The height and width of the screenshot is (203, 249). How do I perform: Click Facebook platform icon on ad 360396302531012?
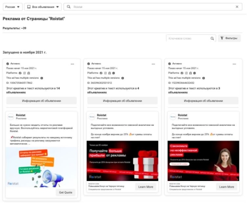101,73
